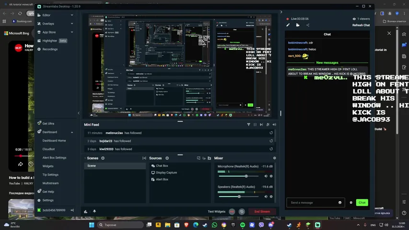
Task: Click the share stream icon
Action: tap(308, 25)
